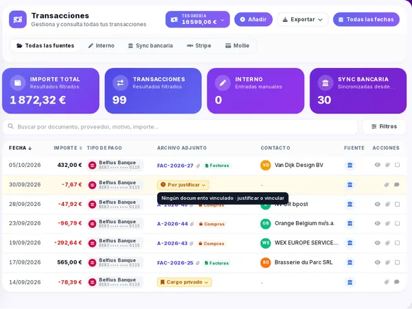Image resolution: width=412 pixels, height=309 pixels.
Task: Click the VD avatar for Van Dijk Design
Action: (x=266, y=165)
